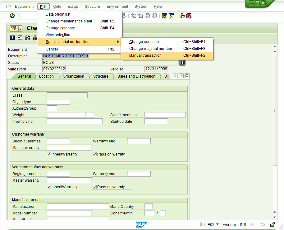Click the first page navigation icon
This screenshot has width=284, height=230.
(x=134, y=16)
